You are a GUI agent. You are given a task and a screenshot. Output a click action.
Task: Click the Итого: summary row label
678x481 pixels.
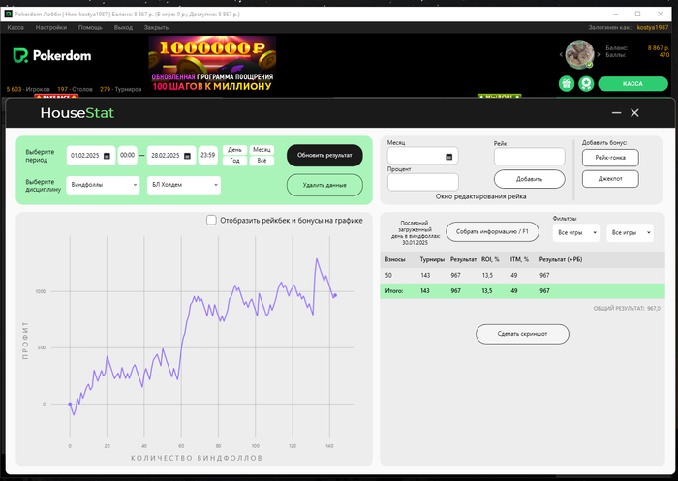[x=394, y=291]
